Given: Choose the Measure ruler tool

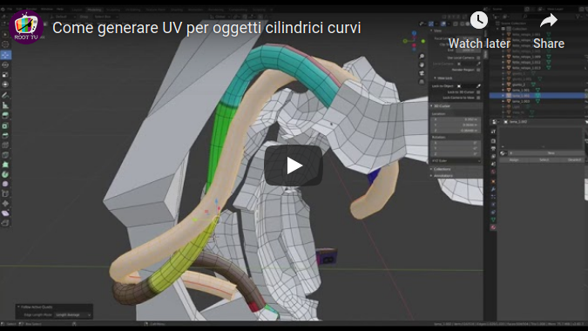Looking at the screenshot, I should click(5, 105).
